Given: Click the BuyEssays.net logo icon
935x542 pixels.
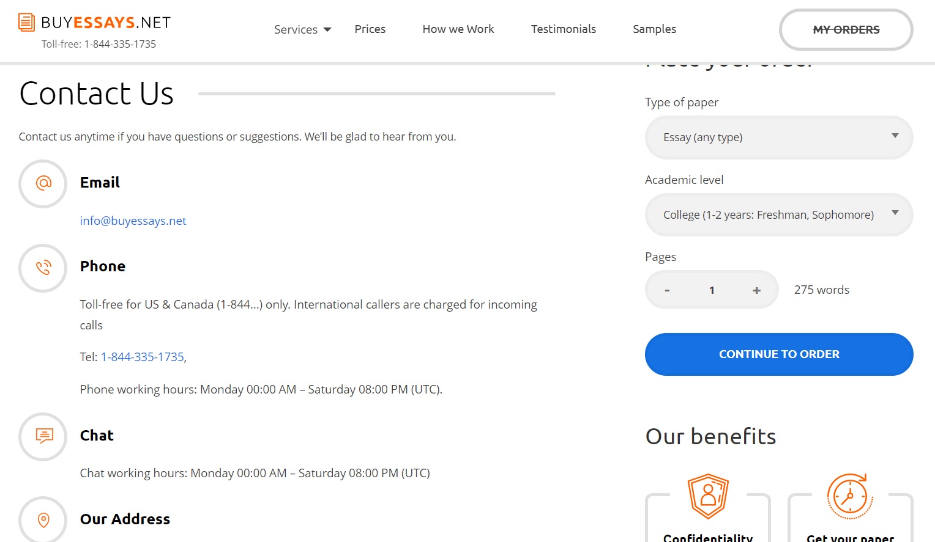Looking at the screenshot, I should 26,23.
